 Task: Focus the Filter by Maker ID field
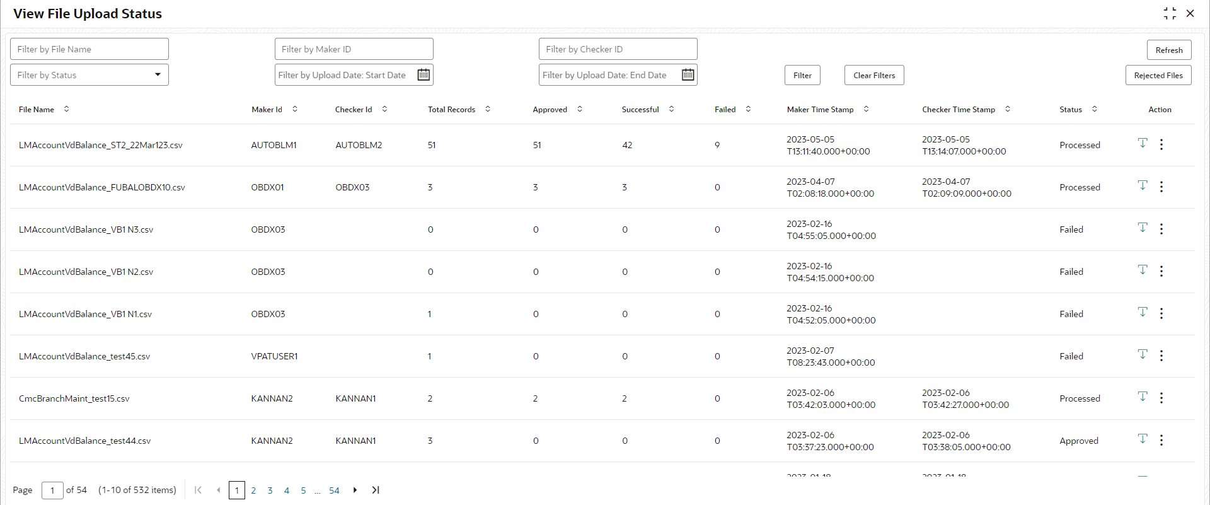(x=354, y=49)
